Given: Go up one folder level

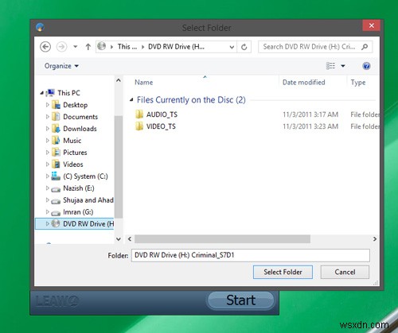Looking at the screenshot, I should point(88,47).
